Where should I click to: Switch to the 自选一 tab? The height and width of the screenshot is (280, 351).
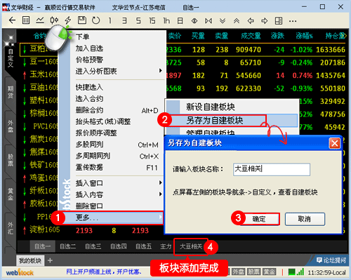[x=43, y=246]
